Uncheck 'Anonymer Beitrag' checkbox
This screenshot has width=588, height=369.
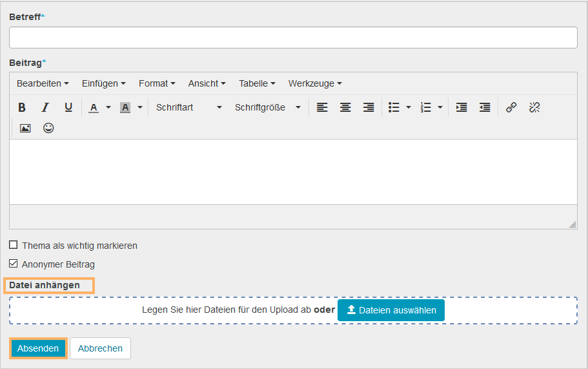pos(14,264)
